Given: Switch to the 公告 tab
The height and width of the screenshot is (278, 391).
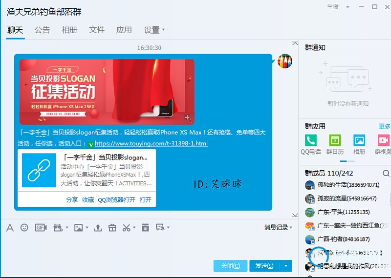Looking at the screenshot, I should click(42, 30).
